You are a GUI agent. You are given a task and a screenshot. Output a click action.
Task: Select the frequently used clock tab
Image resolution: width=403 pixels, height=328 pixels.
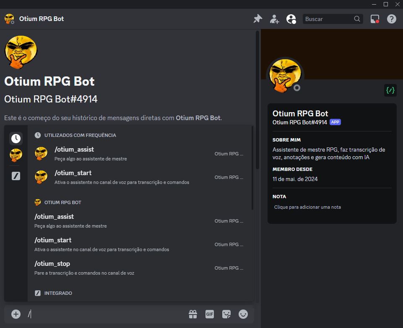(x=16, y=139)
